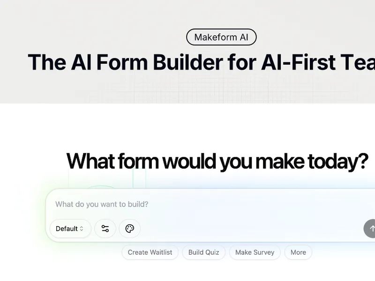Open the Default model dropdown
This screenshot has height=281, width=375.
click(x=70, y=229)
